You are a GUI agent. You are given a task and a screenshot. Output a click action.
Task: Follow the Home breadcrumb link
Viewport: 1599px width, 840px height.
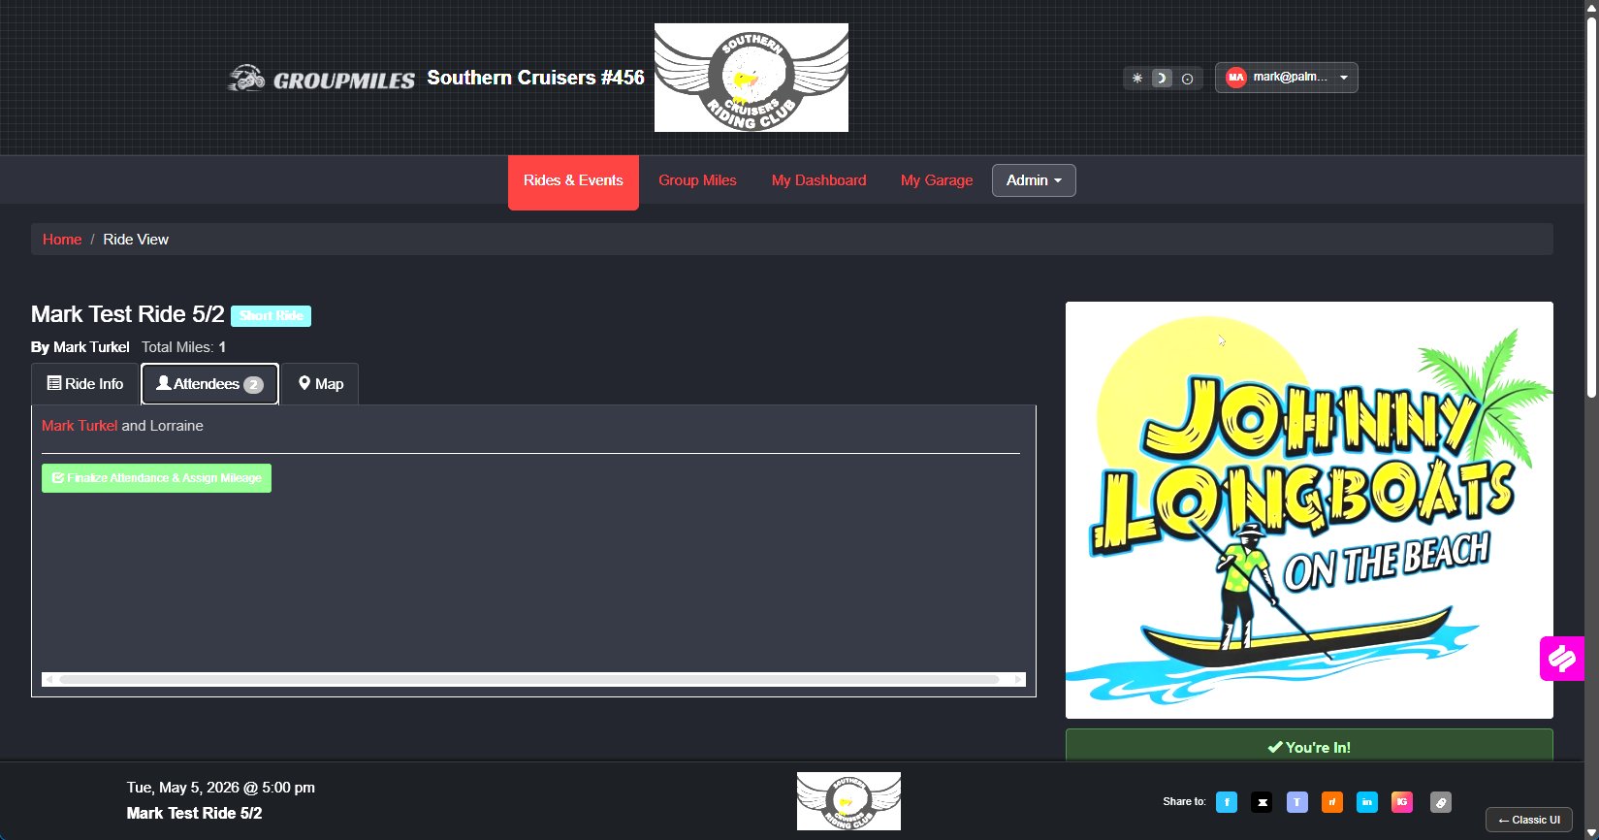tap(62, 240)
